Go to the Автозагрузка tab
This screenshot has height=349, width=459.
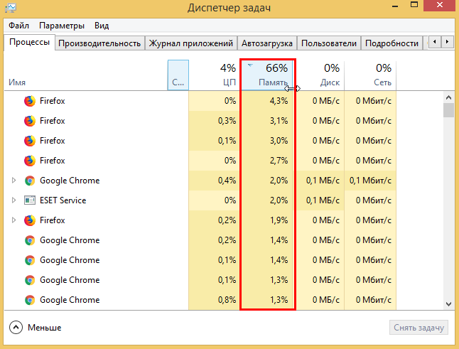(267, 43)
